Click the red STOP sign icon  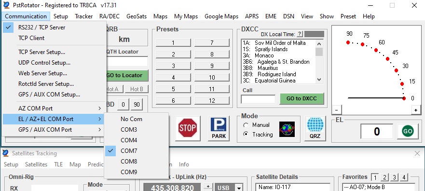coord(188,128)
